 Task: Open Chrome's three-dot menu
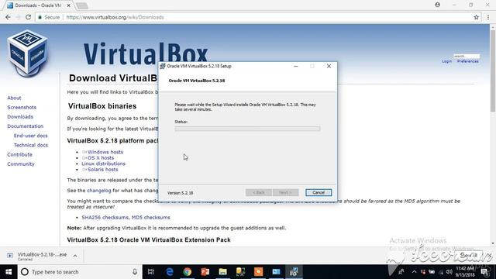coord(488,17)
